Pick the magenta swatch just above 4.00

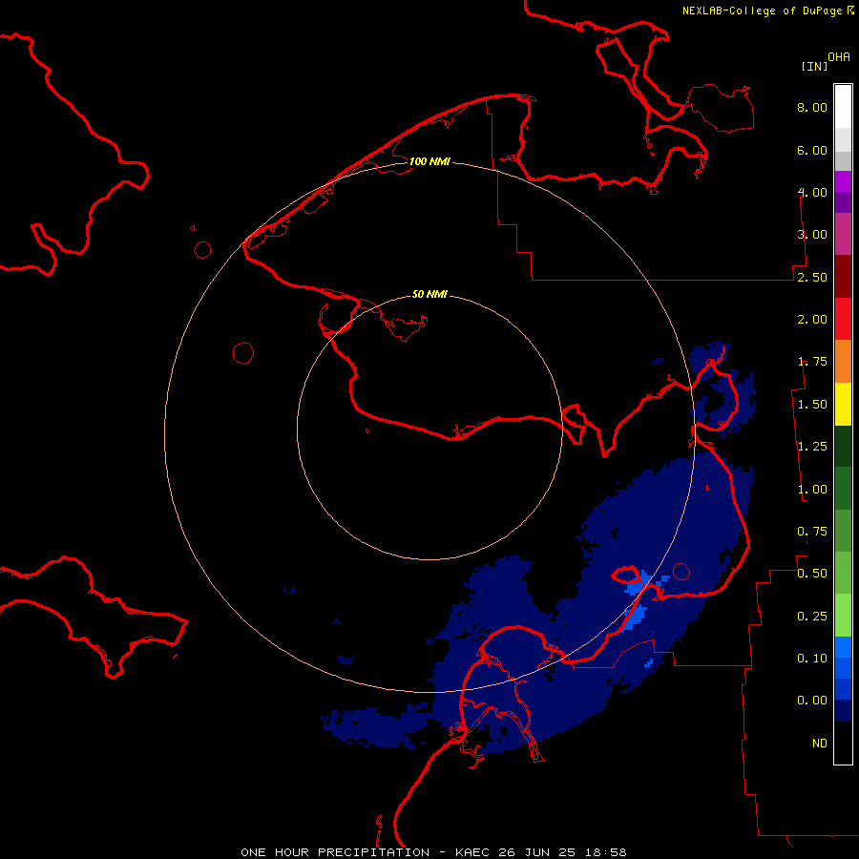click(843, 181)
